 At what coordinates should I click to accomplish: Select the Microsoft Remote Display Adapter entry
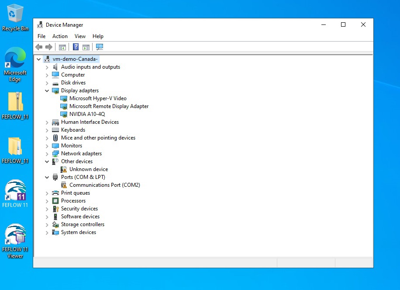click(x=109, y=106)
